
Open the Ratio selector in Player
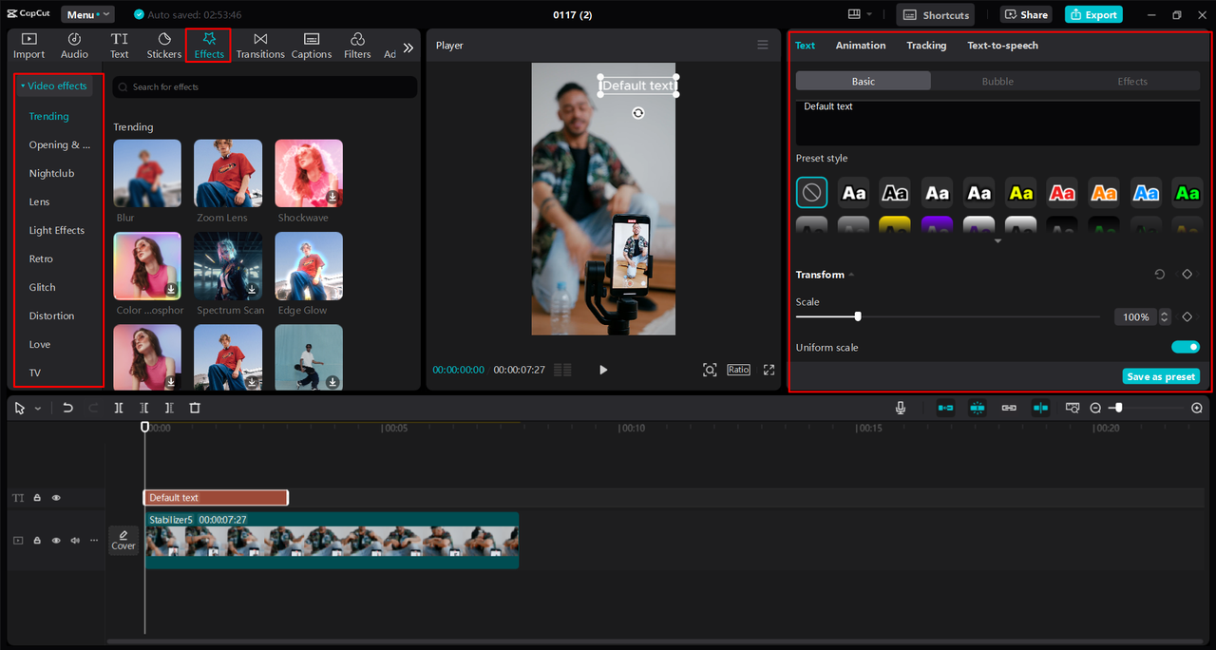coord(738,370)
